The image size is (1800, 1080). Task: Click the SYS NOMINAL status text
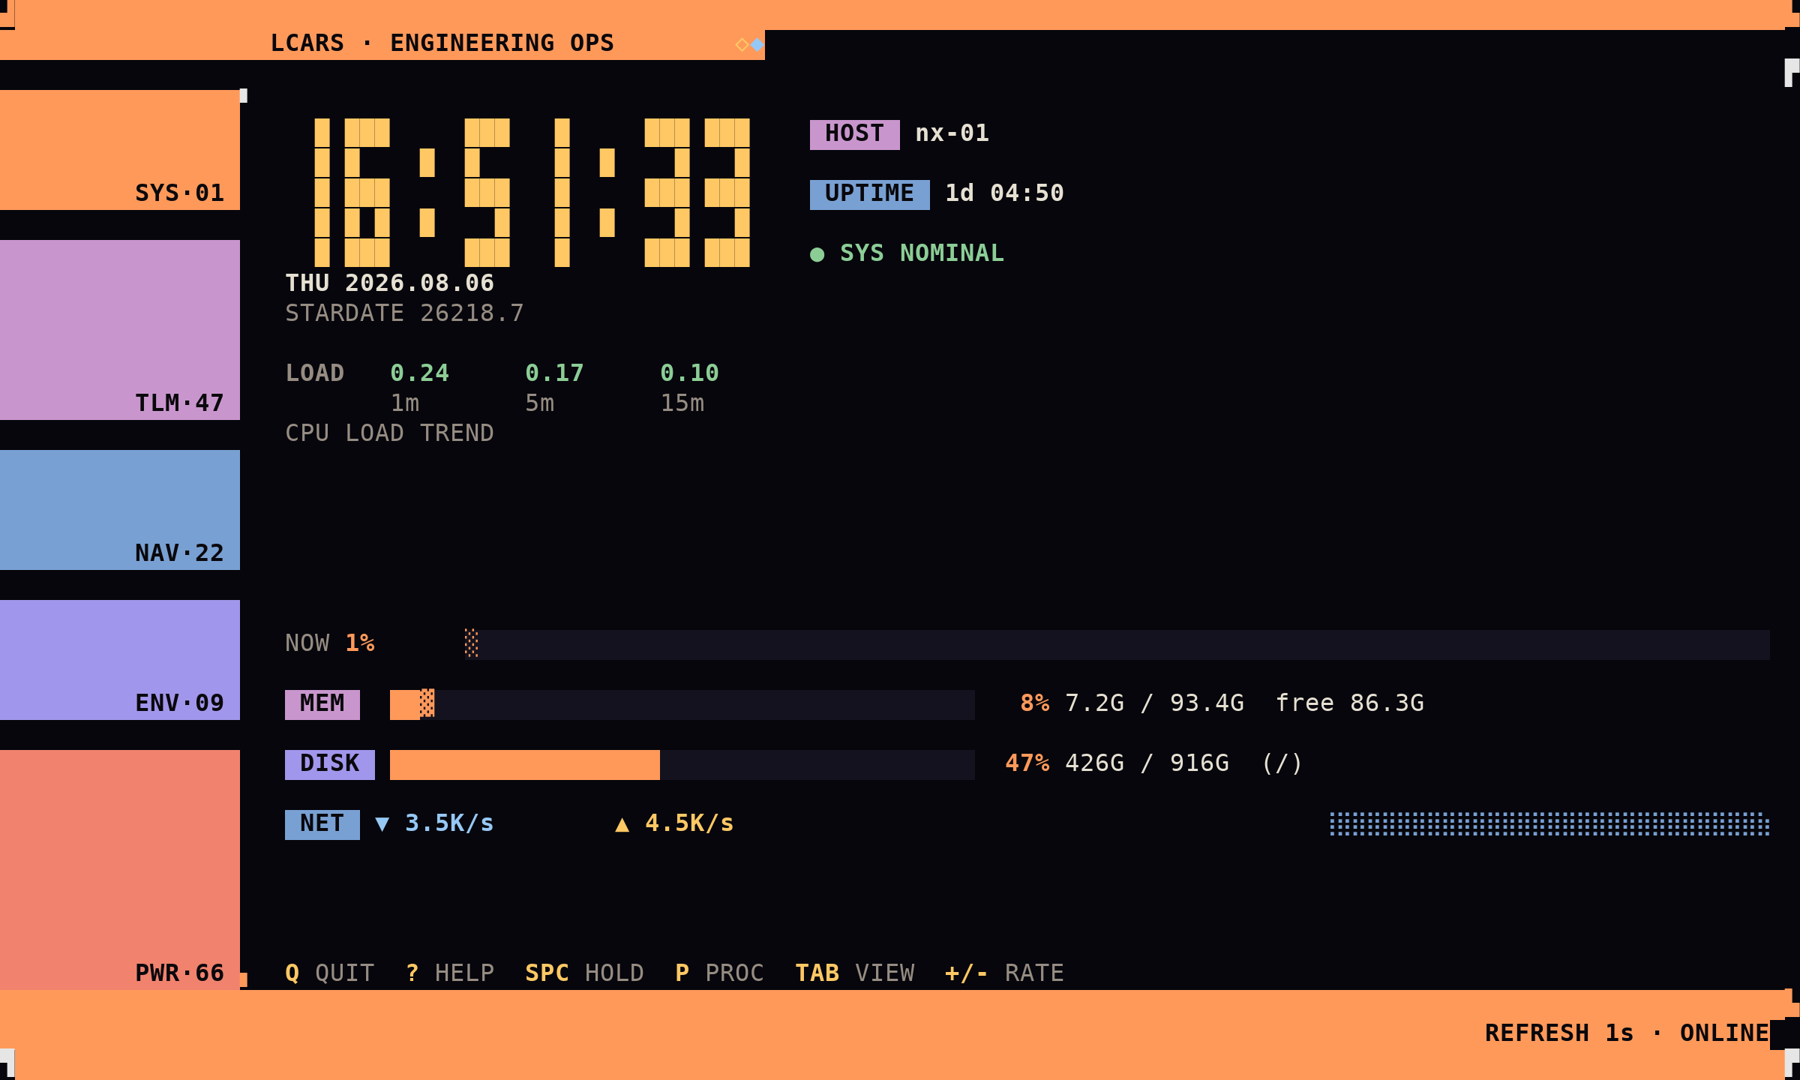pyautogui.click(x=922, y=253)
